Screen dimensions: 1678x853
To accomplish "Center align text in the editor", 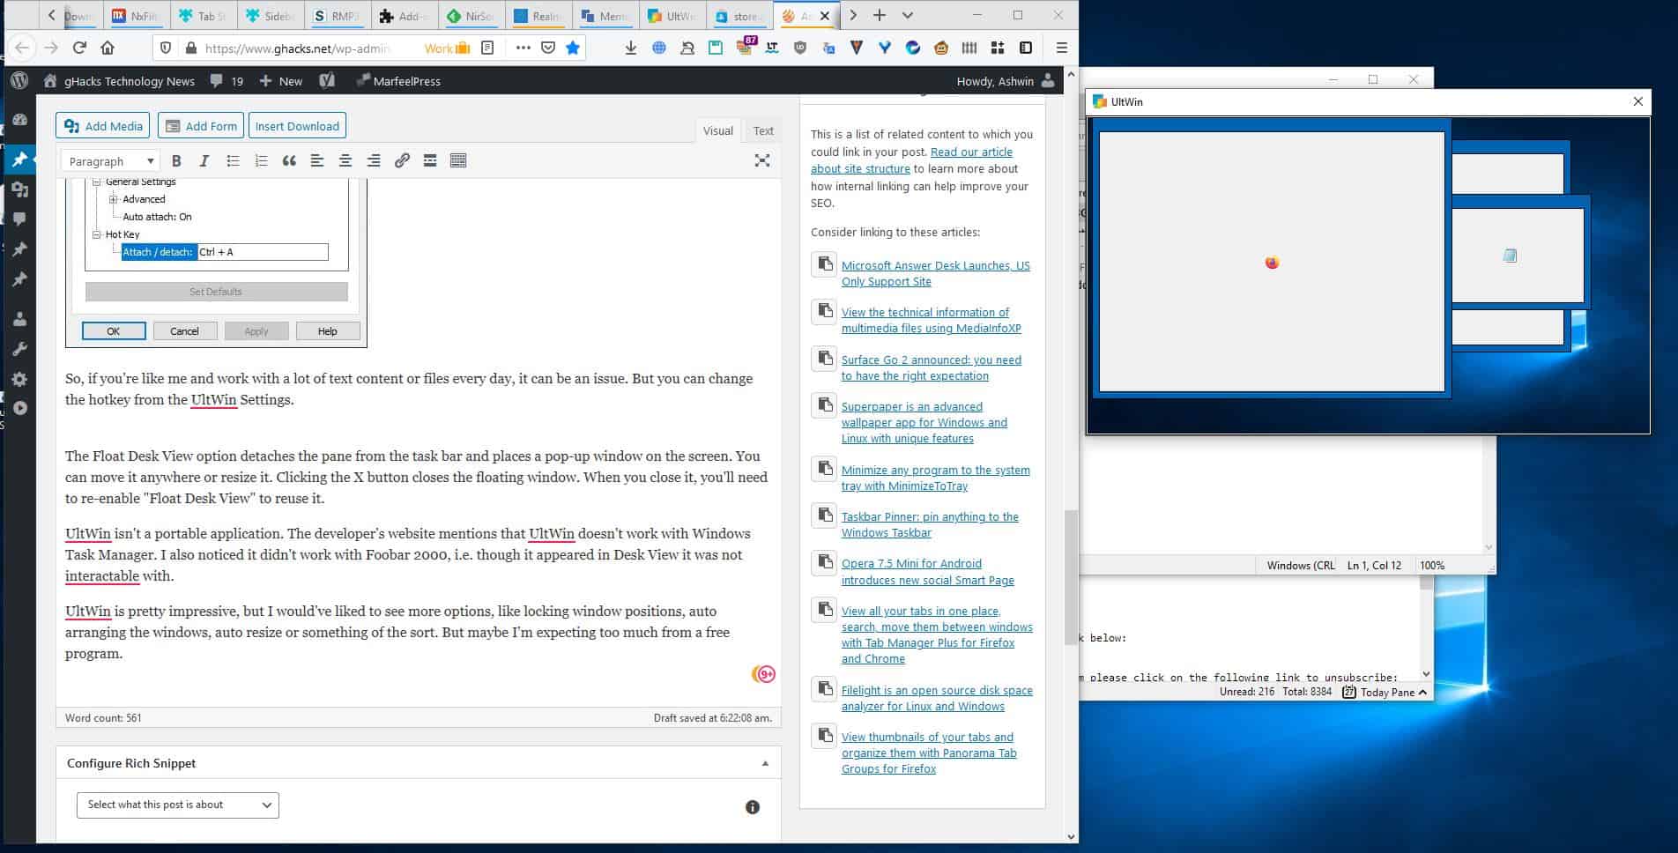I will pos(345,160).
